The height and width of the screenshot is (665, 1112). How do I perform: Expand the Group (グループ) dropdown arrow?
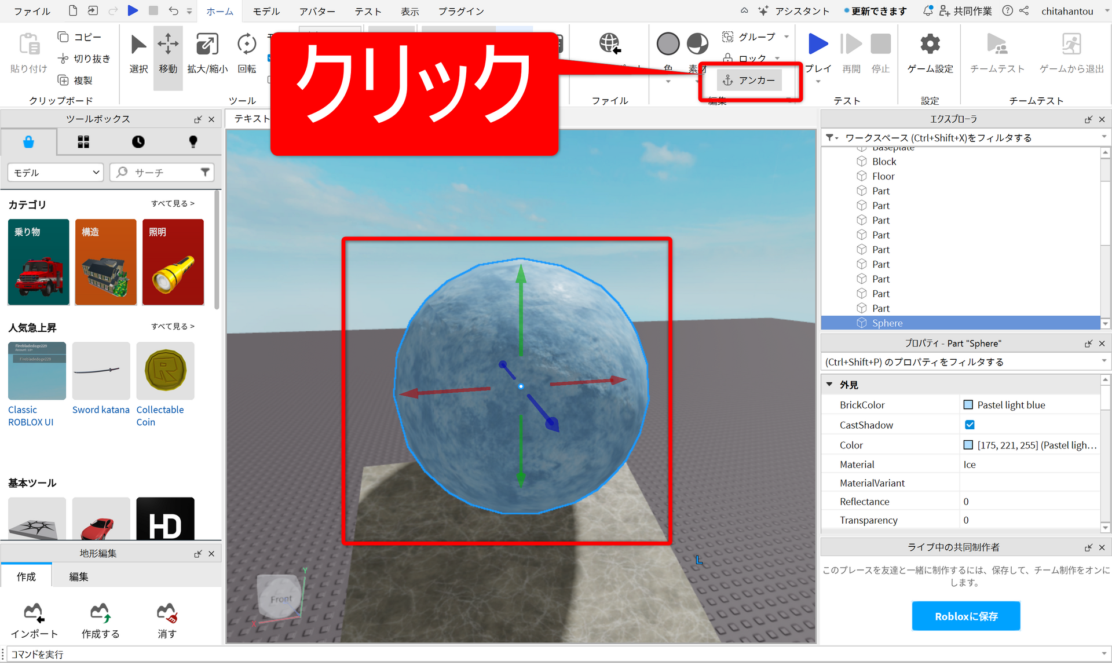tap(787, 37)
